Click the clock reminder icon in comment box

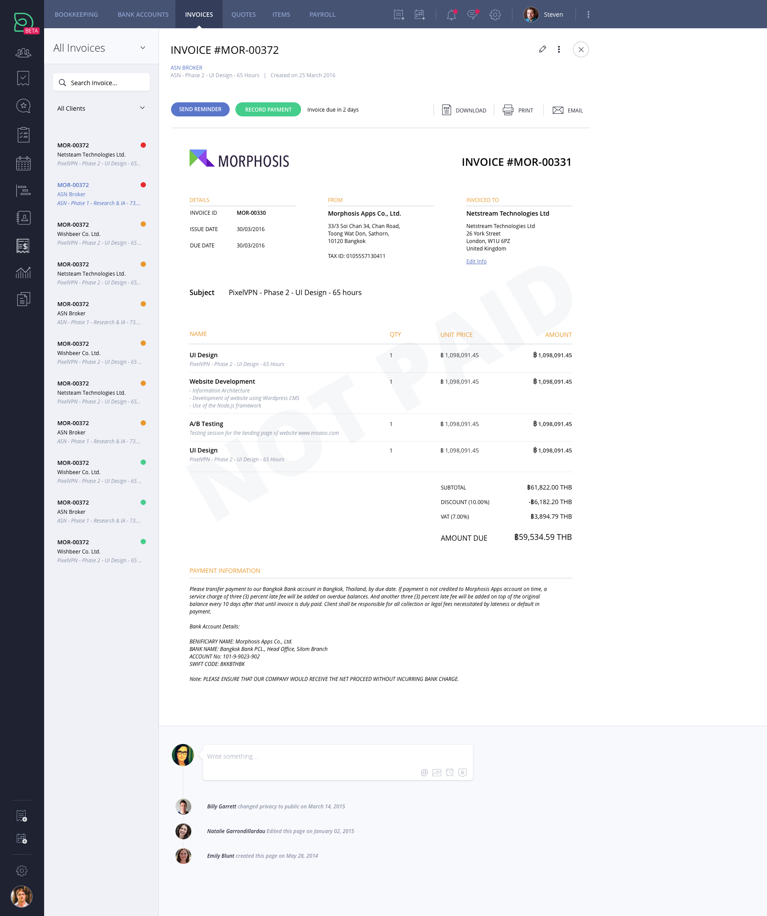pyautogui.click(x=450, y=773)
